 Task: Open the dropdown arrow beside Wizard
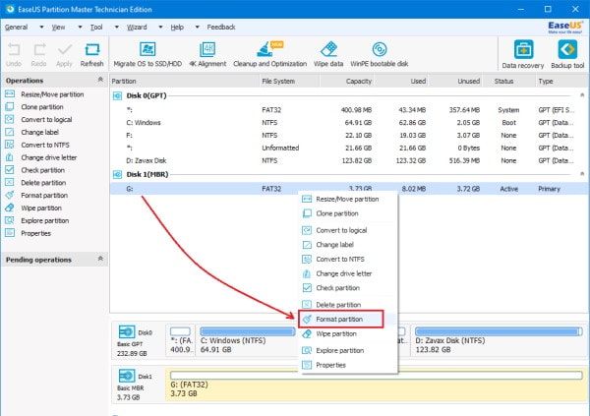pyautogui.click(x=160, y=28)
